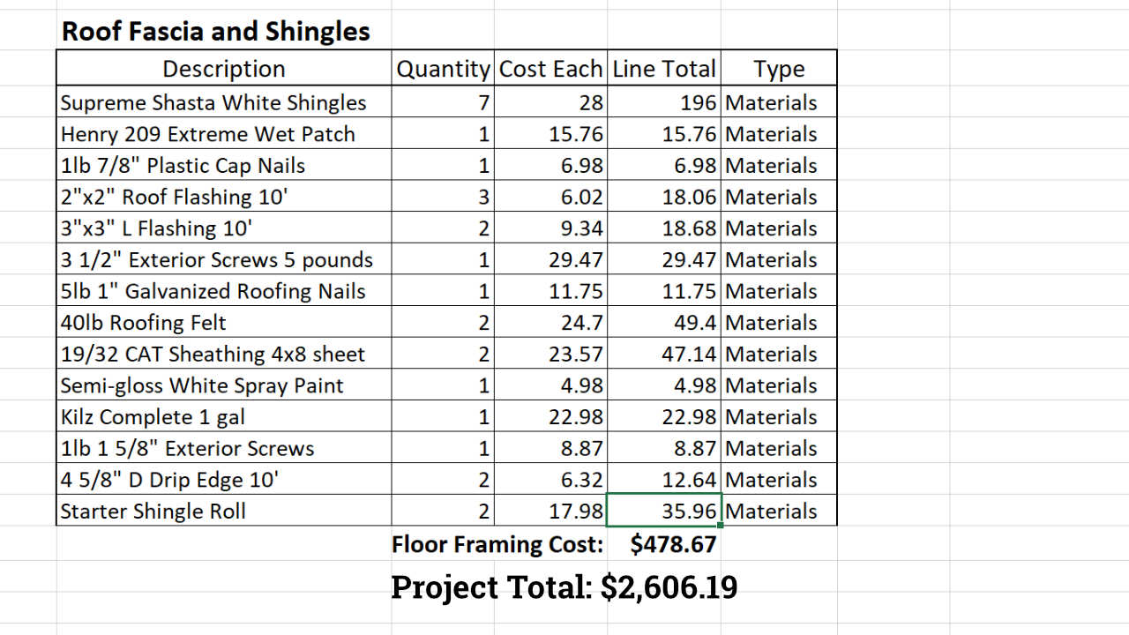Image resolution: width=1129 pixels, height=635 pixels.
Task: Select Type cell in Starter Shingle Roll row
Action: 779,511
